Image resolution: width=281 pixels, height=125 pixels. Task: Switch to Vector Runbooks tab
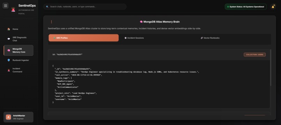click(x=233, y=38)
